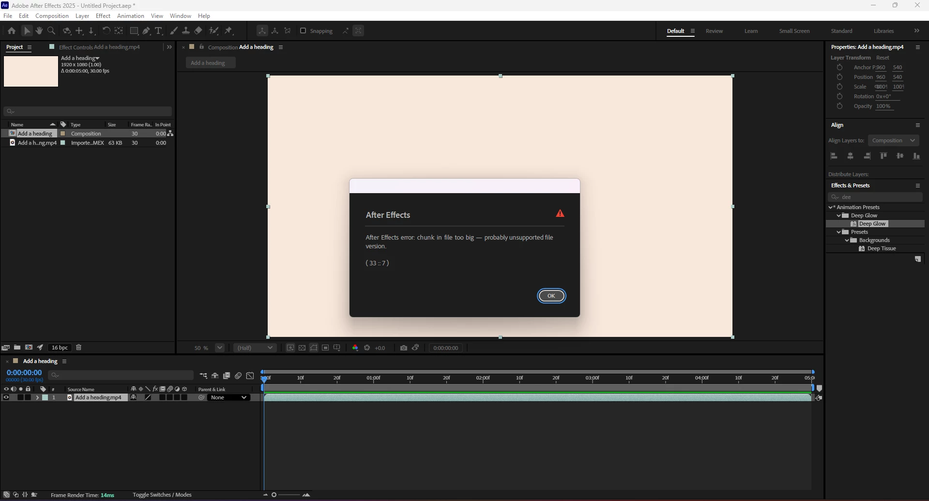This screenshot has width=929, height=501.
Task: Select the Selection tool arrow
Action: [x=27, y=31]
